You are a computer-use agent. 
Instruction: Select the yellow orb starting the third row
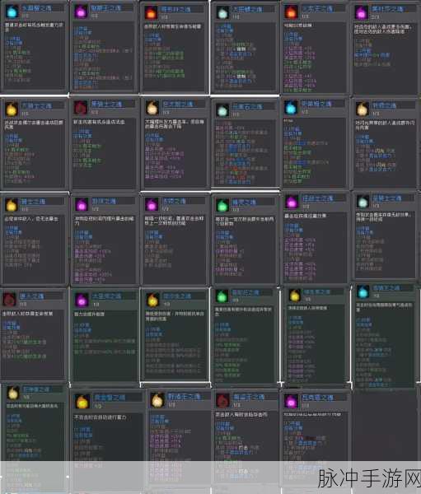click(12, 205)
